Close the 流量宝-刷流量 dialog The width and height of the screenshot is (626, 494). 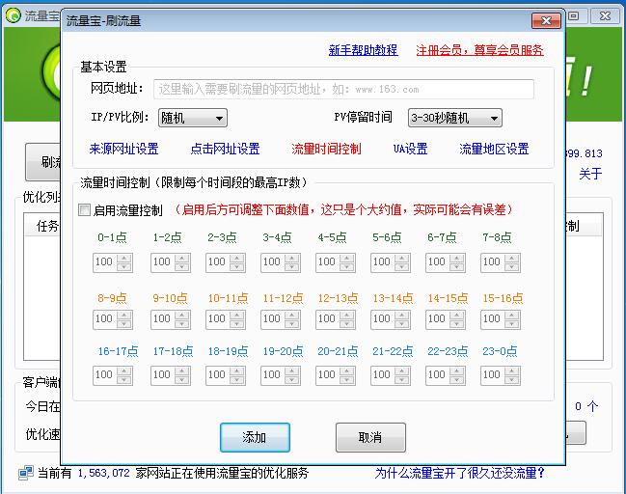[x=546, y=21]
